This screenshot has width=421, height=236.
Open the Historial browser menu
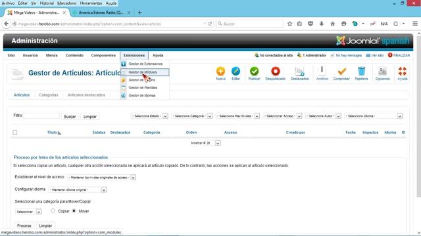pyautogui.click(x=47, y=3)
